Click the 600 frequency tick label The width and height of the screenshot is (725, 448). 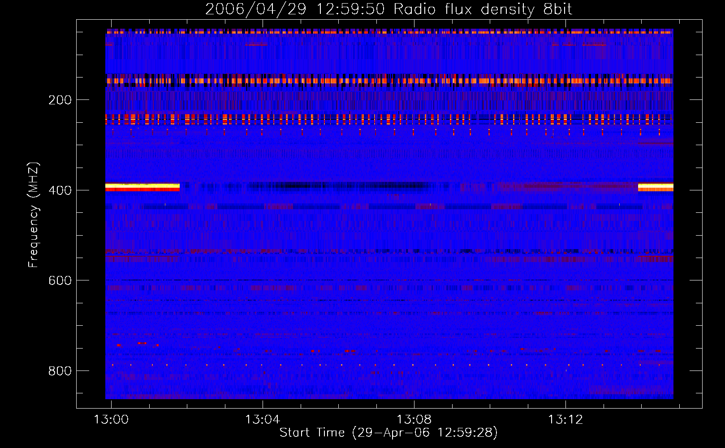pos(60,280)
